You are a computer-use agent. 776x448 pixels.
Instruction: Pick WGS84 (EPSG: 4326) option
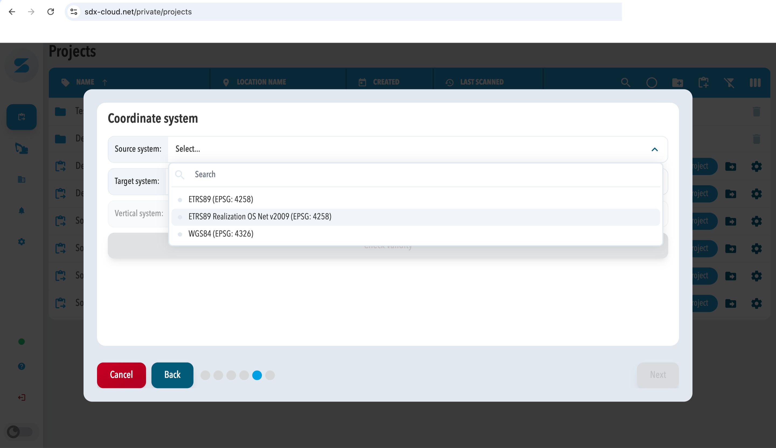(415, 234)
